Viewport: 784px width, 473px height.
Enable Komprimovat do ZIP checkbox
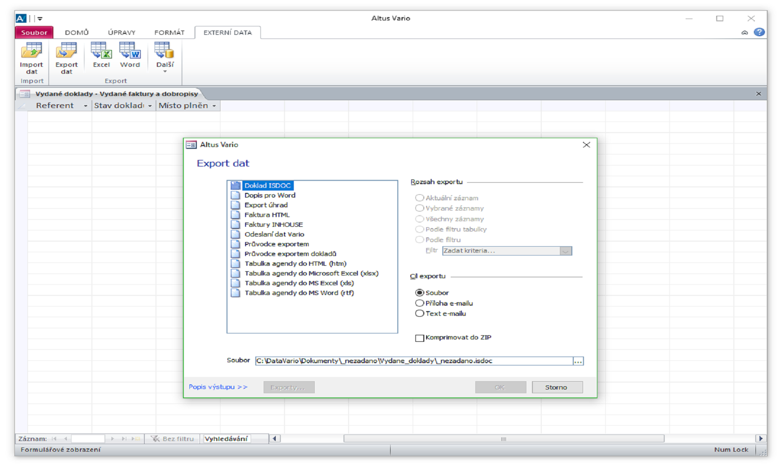click(x=420, y=338)
